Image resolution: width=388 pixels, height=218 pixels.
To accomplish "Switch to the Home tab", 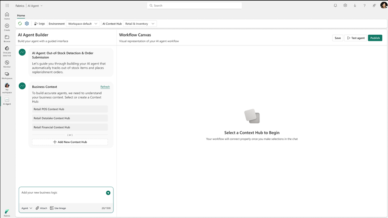I will (x=21, y=15).
